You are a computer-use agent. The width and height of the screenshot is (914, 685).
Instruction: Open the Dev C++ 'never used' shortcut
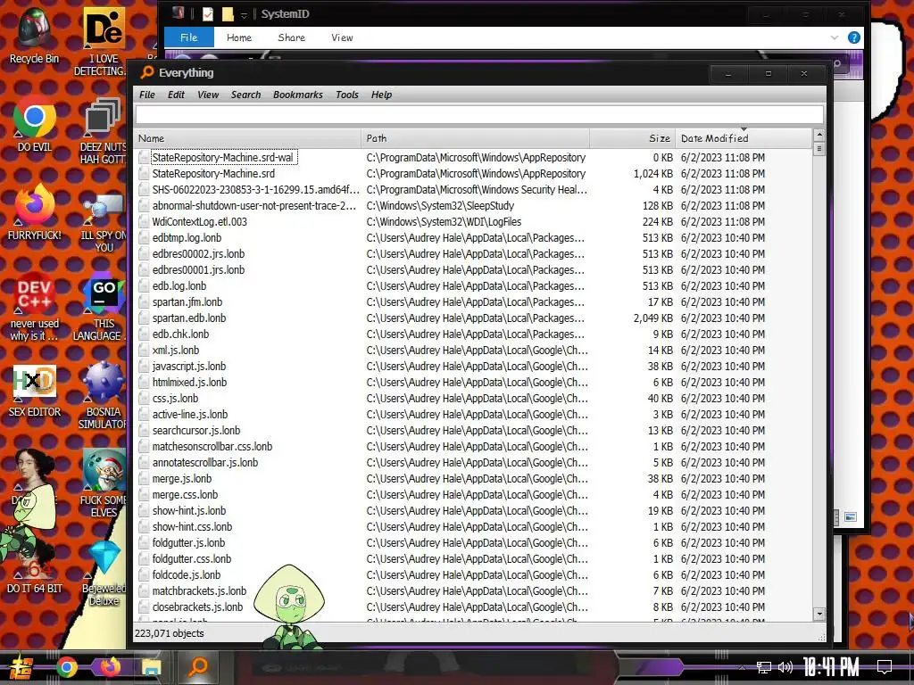click(35, 307)
